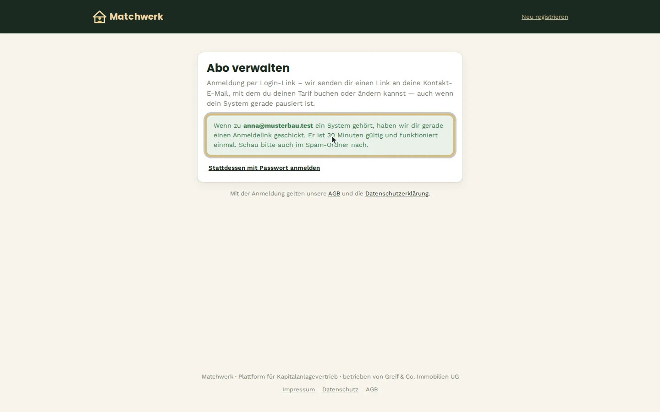Click the Abo verwalten heading
Viewport: 660px width, 412px height.
pyautogui.click(x=248, y=68)
